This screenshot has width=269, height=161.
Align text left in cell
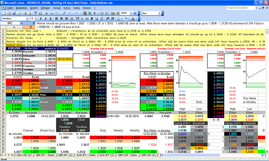(x=57, y=18)
